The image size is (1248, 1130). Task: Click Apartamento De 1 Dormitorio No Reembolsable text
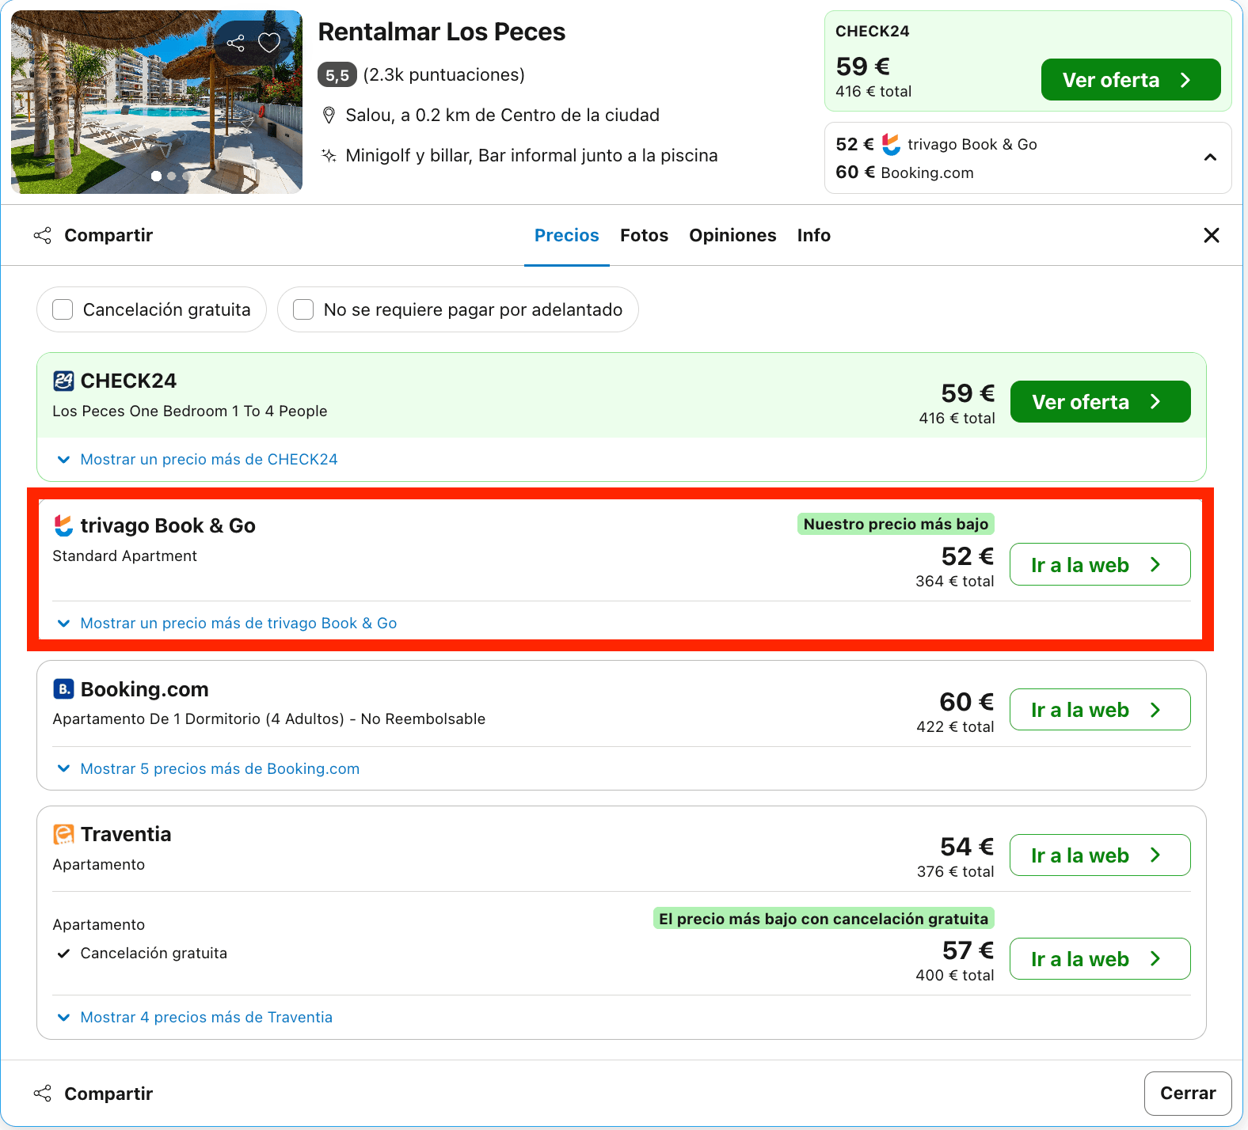(269, 719)
